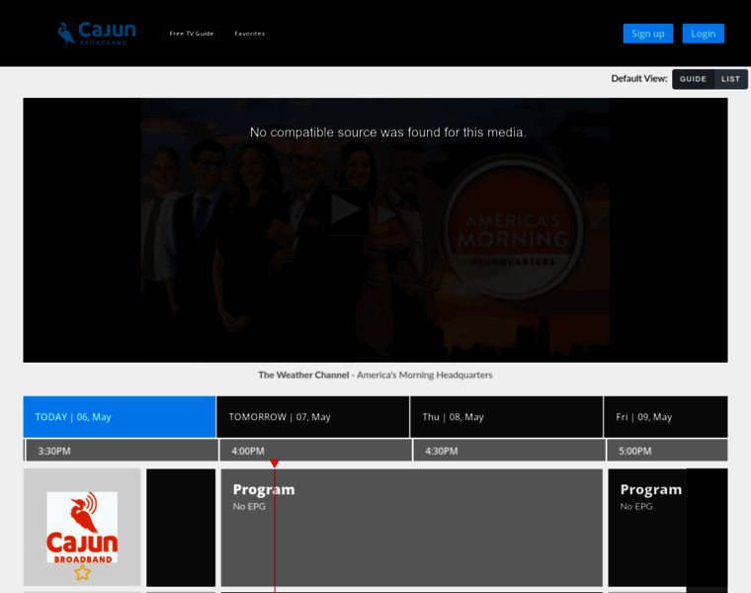Click the 4:00PM time slot header
Viewport: 751px width, 593px height.
coord(315,451)
